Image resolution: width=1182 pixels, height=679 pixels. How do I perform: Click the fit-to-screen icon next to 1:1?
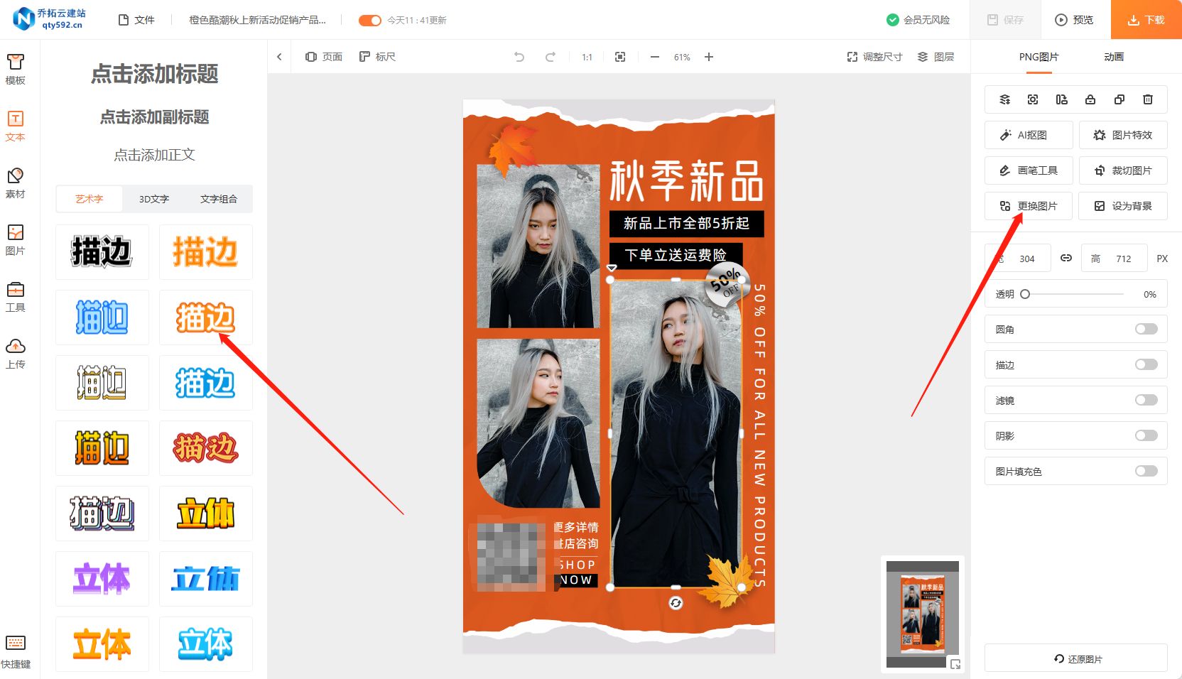(620, 57)
